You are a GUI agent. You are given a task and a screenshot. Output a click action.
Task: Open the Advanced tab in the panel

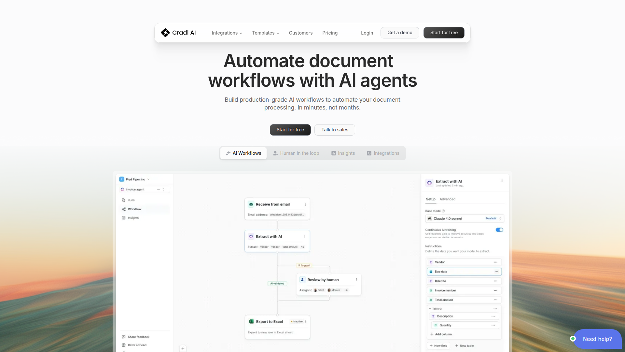(447, 199)
